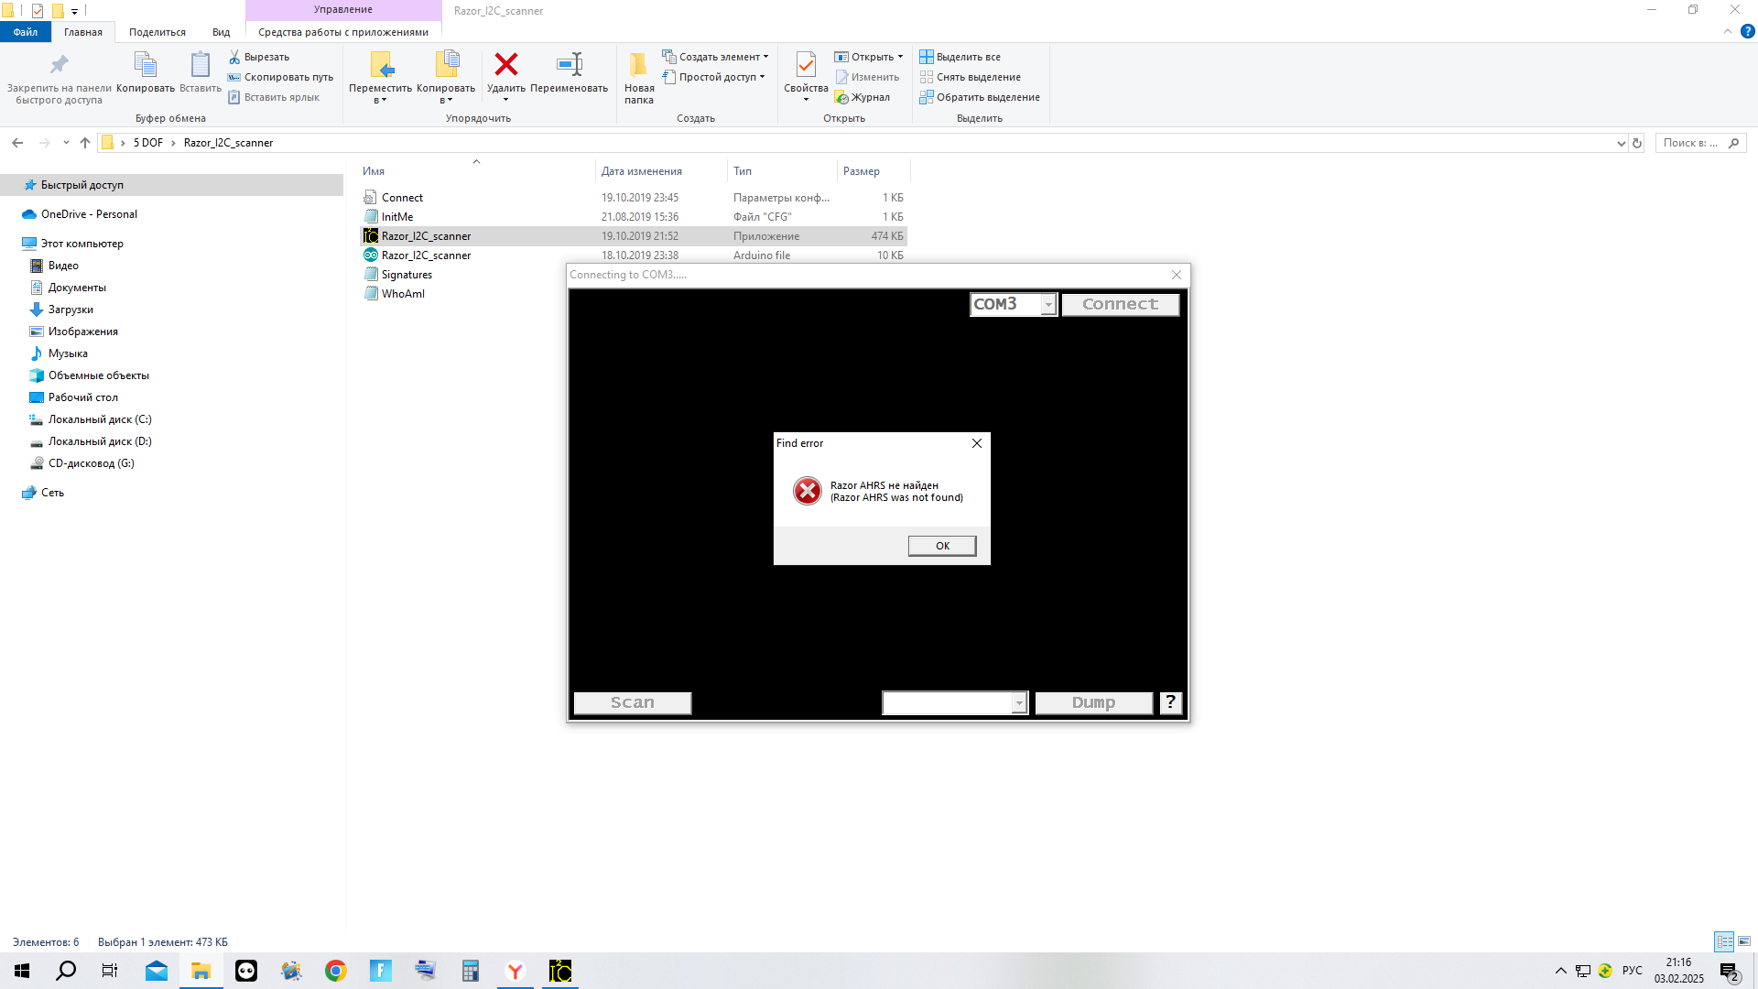This screenshot has height=989, width=1758.
Task: Click the History (Журнал) icon
Action: tap(841, 97)
